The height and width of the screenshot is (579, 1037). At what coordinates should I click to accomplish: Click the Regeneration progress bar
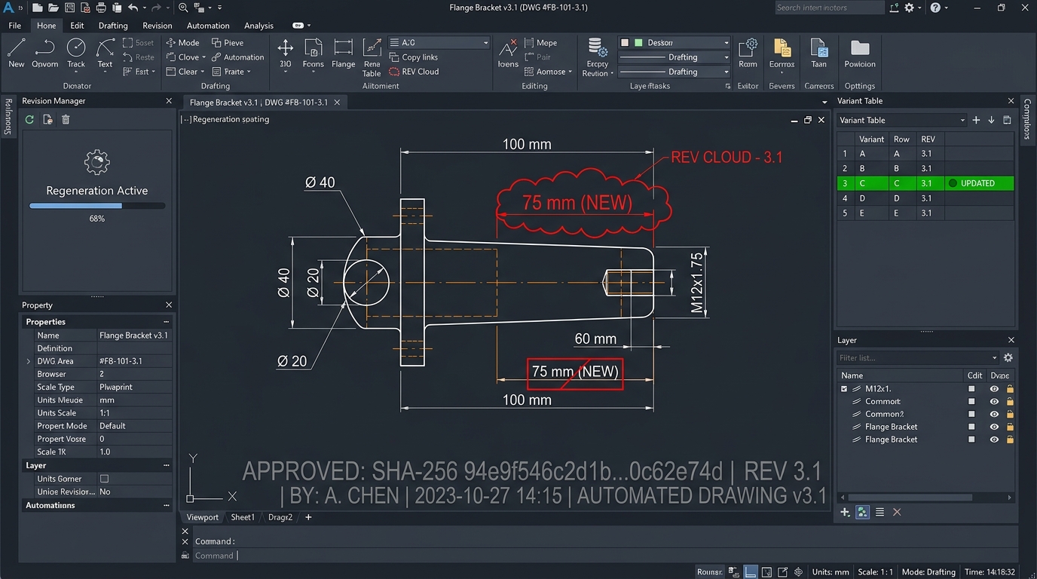[96, 205]
